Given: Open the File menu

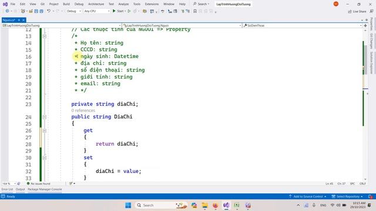Looking at the screenshot, I should (13, 4).
